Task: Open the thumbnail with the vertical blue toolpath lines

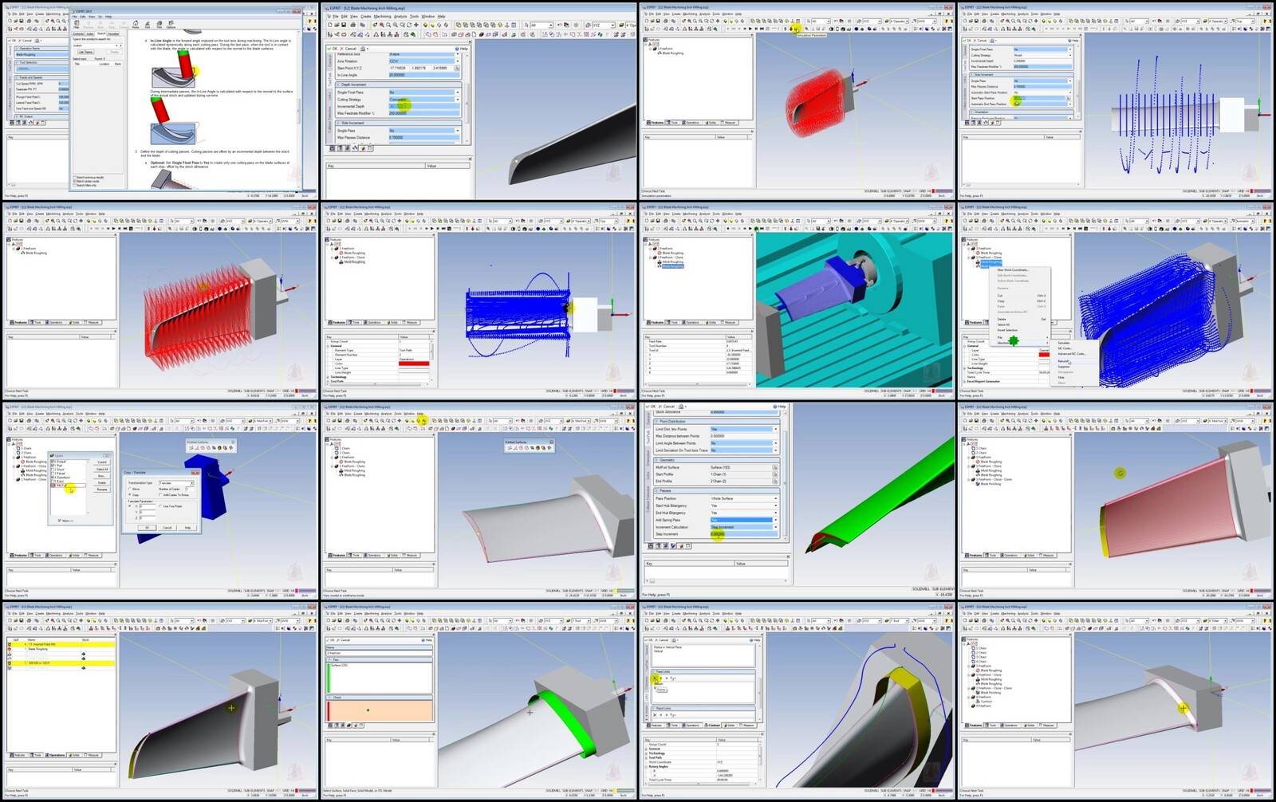Action: tap(1116, 100)
